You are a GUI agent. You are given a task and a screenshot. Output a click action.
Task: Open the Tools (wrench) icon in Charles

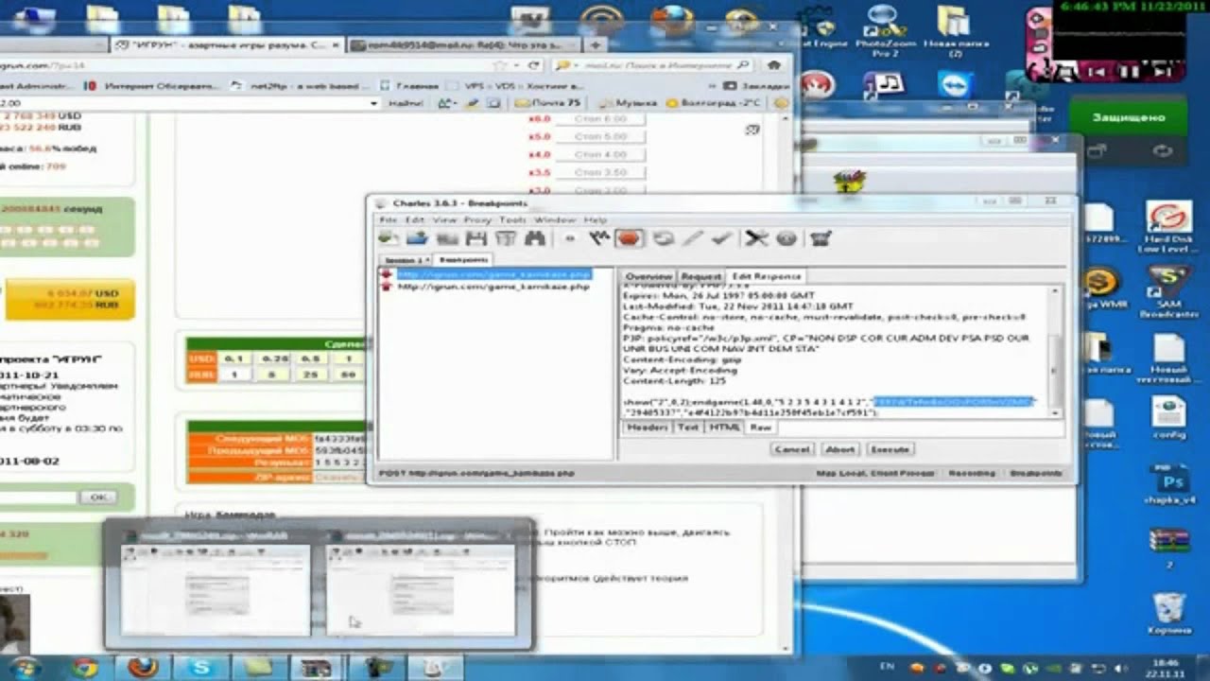pyautogui.click(x=756, y=239)
